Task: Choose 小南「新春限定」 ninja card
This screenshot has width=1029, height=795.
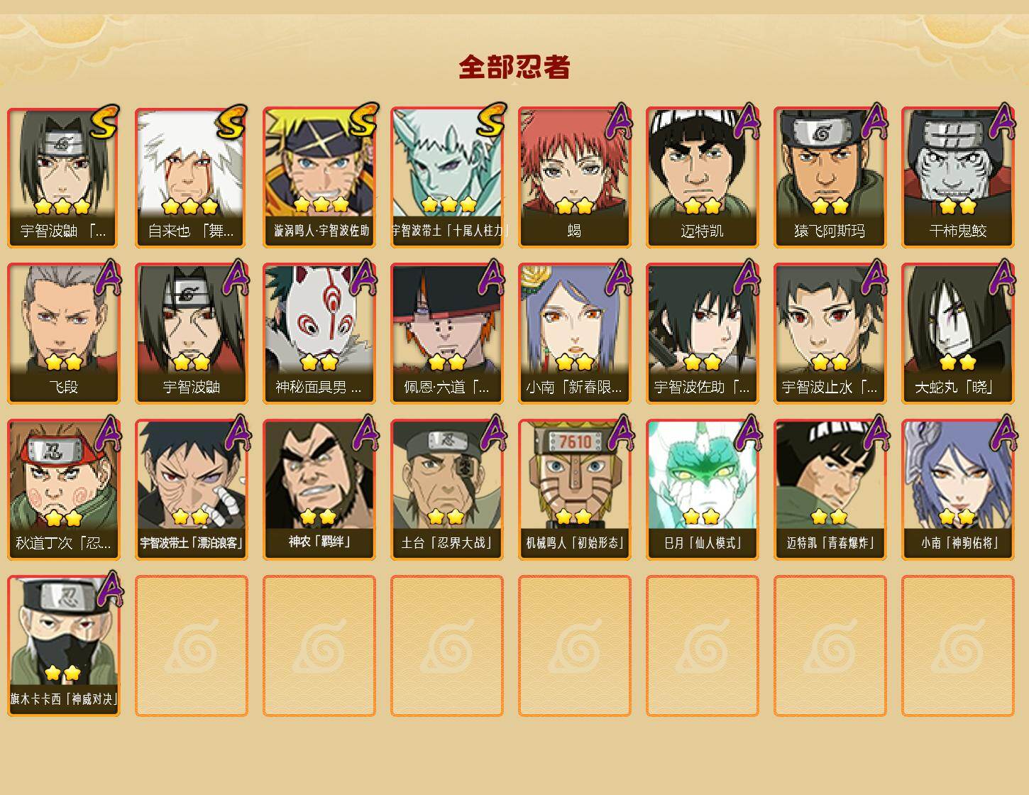Action: pyautogui.click(x=574, y=334)
